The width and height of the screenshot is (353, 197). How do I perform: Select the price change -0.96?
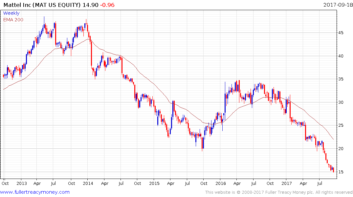click(107, 5)
